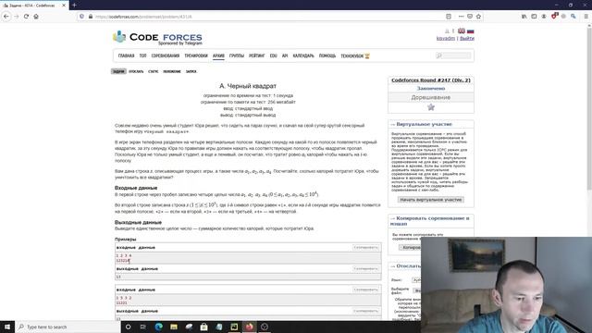Open the clock-like app icon on taskbar

coord(265,327)
